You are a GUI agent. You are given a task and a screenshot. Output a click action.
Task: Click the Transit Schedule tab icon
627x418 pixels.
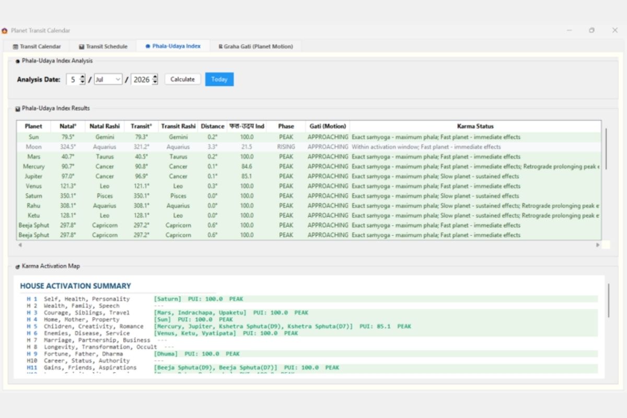tap(82, 47)
